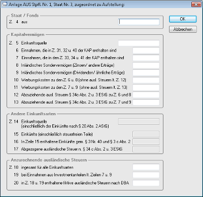Click the 'Staat / Fonds' group heading

click(x=25, y=16)
